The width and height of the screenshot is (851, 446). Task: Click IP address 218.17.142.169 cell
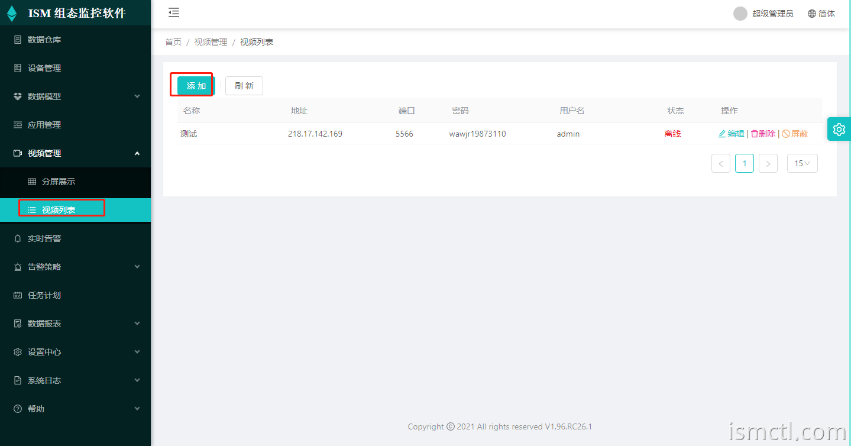pos(315,134)
